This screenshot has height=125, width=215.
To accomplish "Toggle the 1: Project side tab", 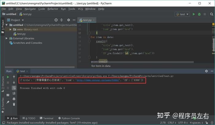I will coord(3,26).
